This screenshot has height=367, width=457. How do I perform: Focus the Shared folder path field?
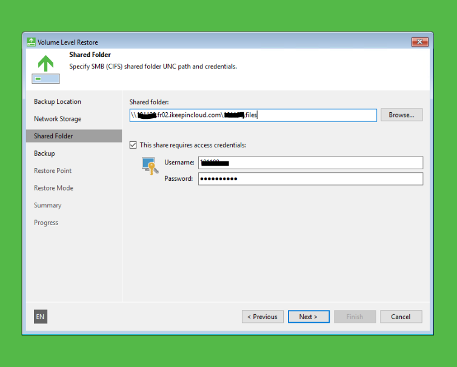point(253,115)
